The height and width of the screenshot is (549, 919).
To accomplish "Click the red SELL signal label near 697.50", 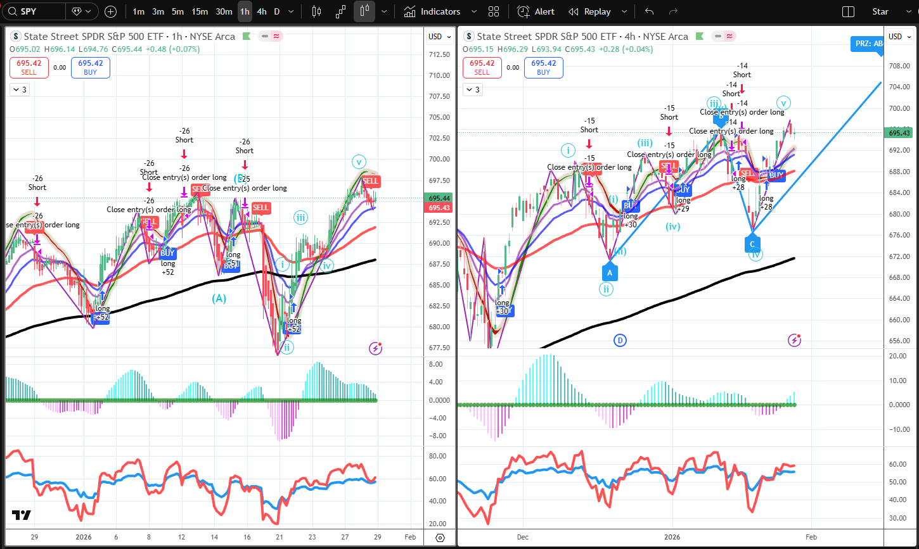I will point(371,181).
